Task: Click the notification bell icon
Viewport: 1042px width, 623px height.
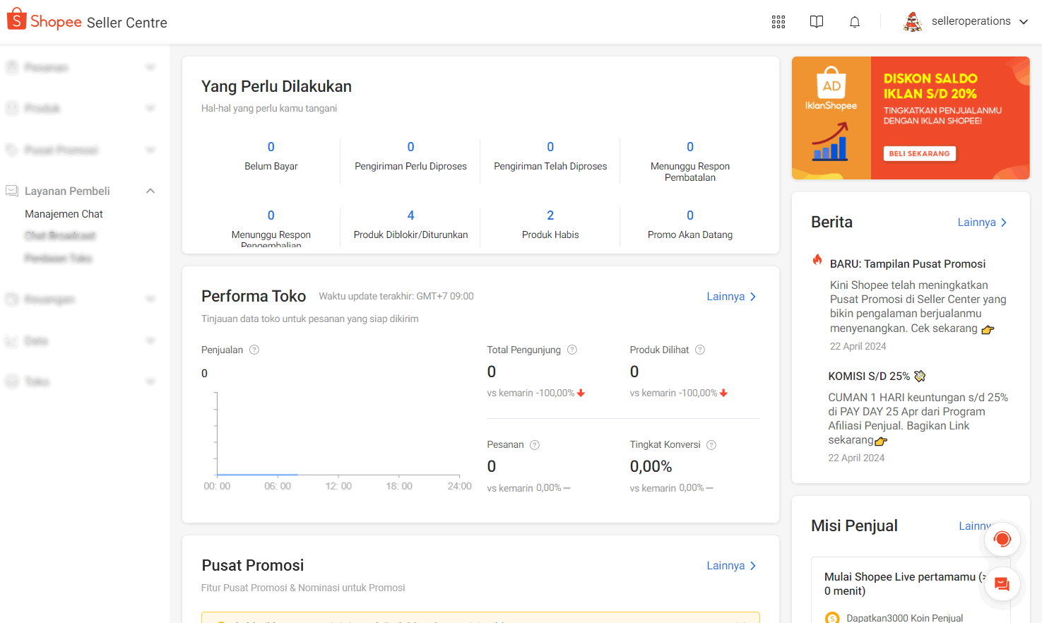Action: (855, 22)
